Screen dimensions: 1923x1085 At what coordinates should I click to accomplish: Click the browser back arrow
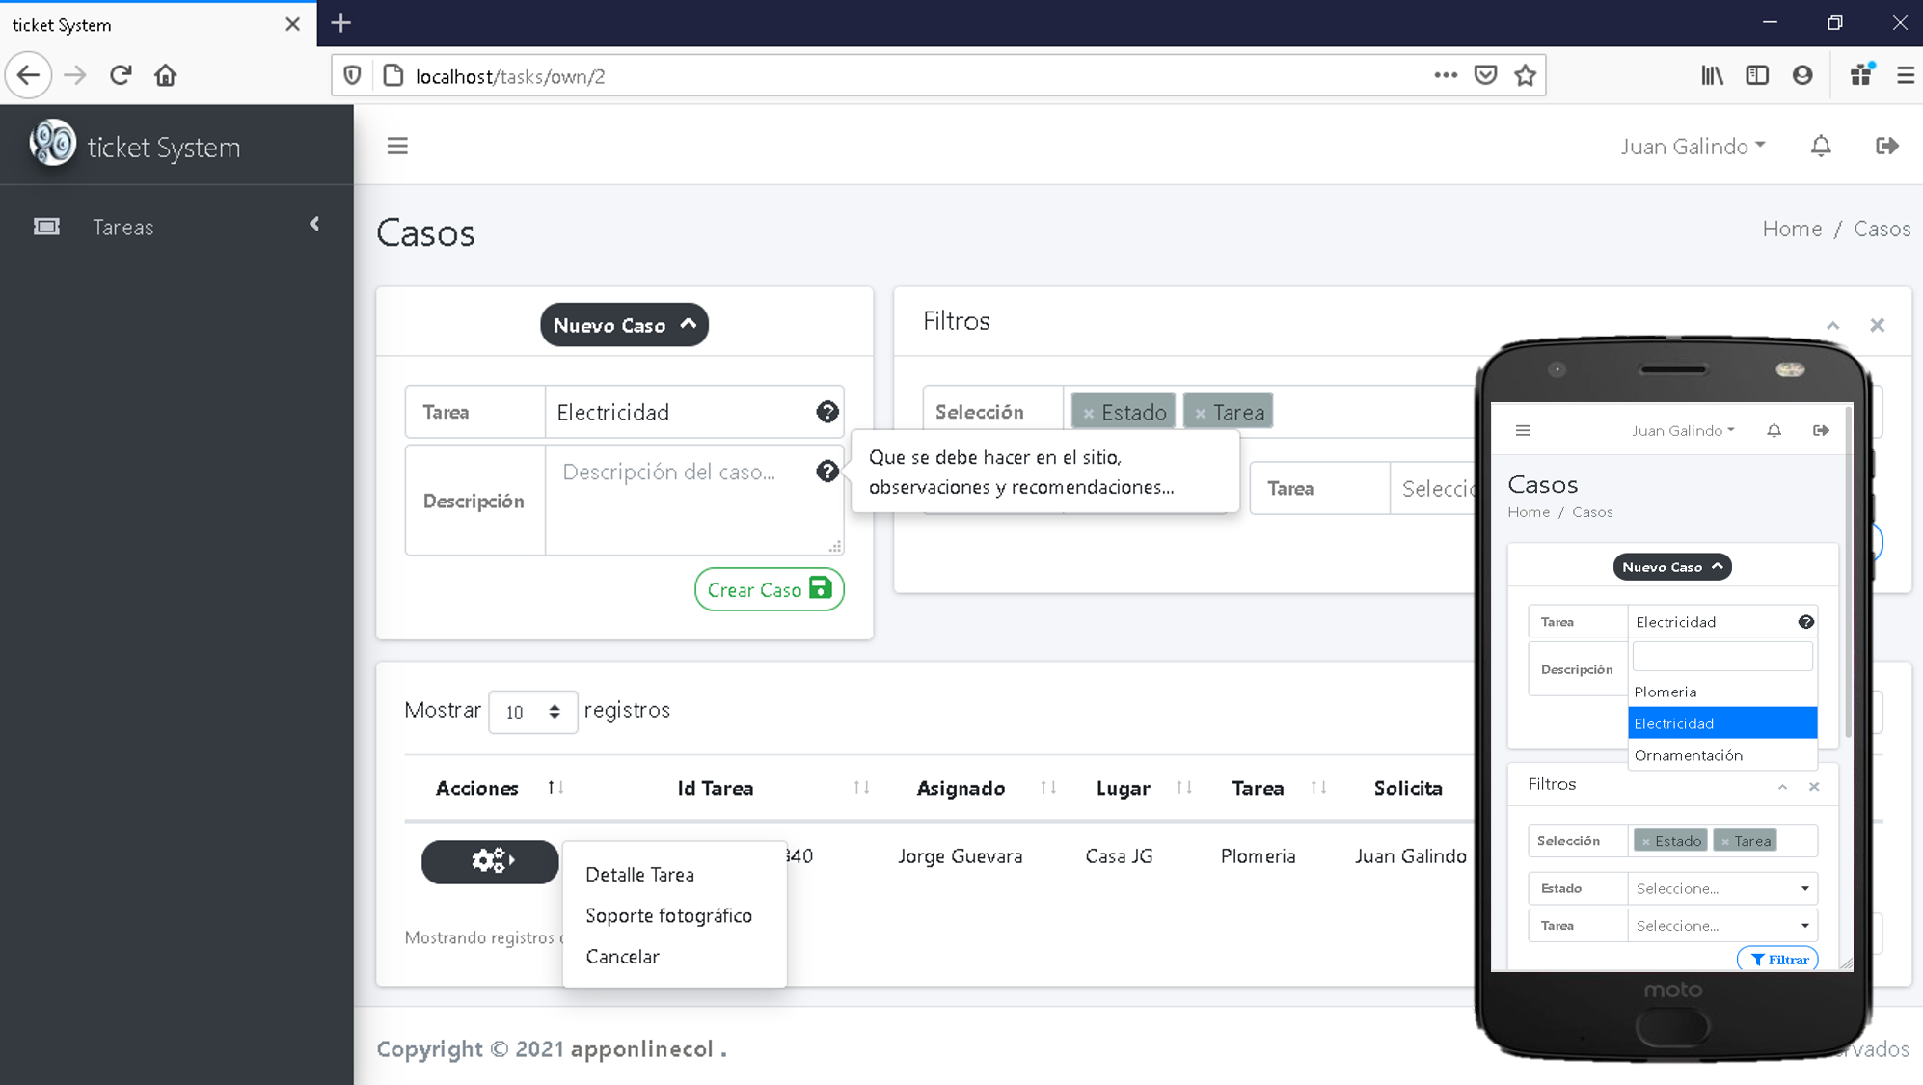[x=29, y=75]
